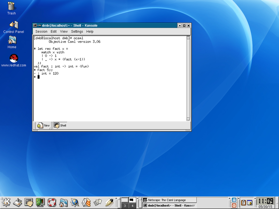Click the date 05/30/15 in the panel
This screenshot has height=209, width=279.
pos(265,207)
